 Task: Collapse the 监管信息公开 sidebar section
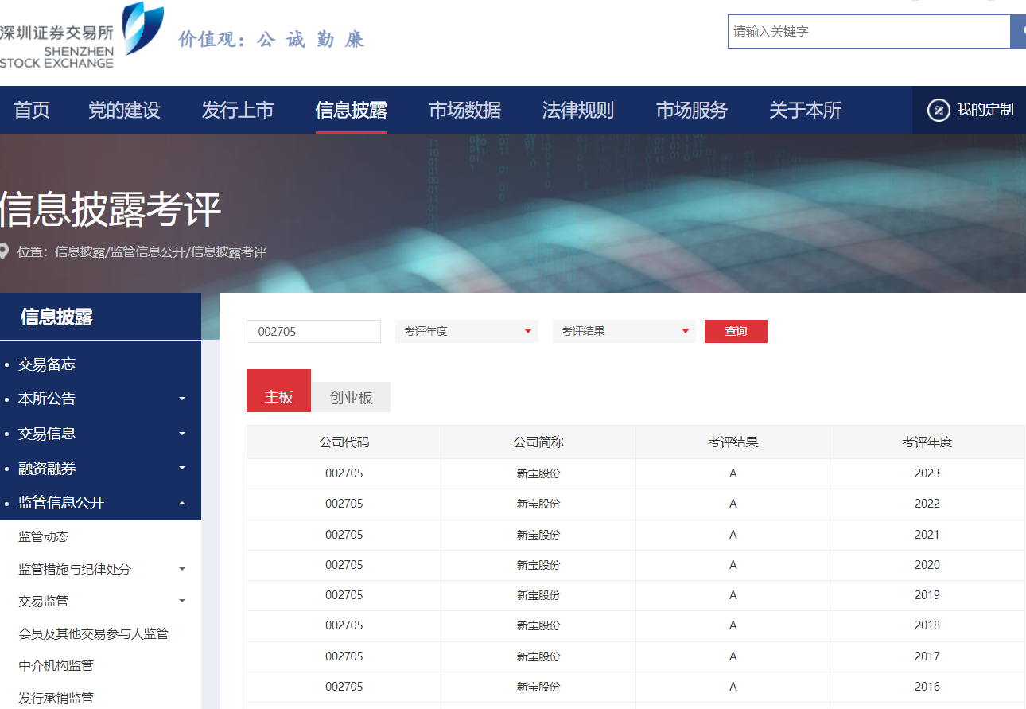point(182,503)
